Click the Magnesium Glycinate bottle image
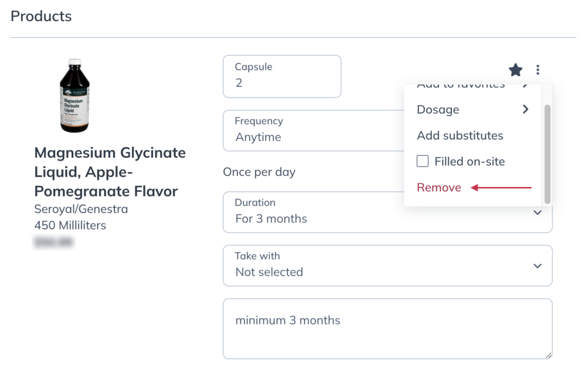 (x=74, y=96)
